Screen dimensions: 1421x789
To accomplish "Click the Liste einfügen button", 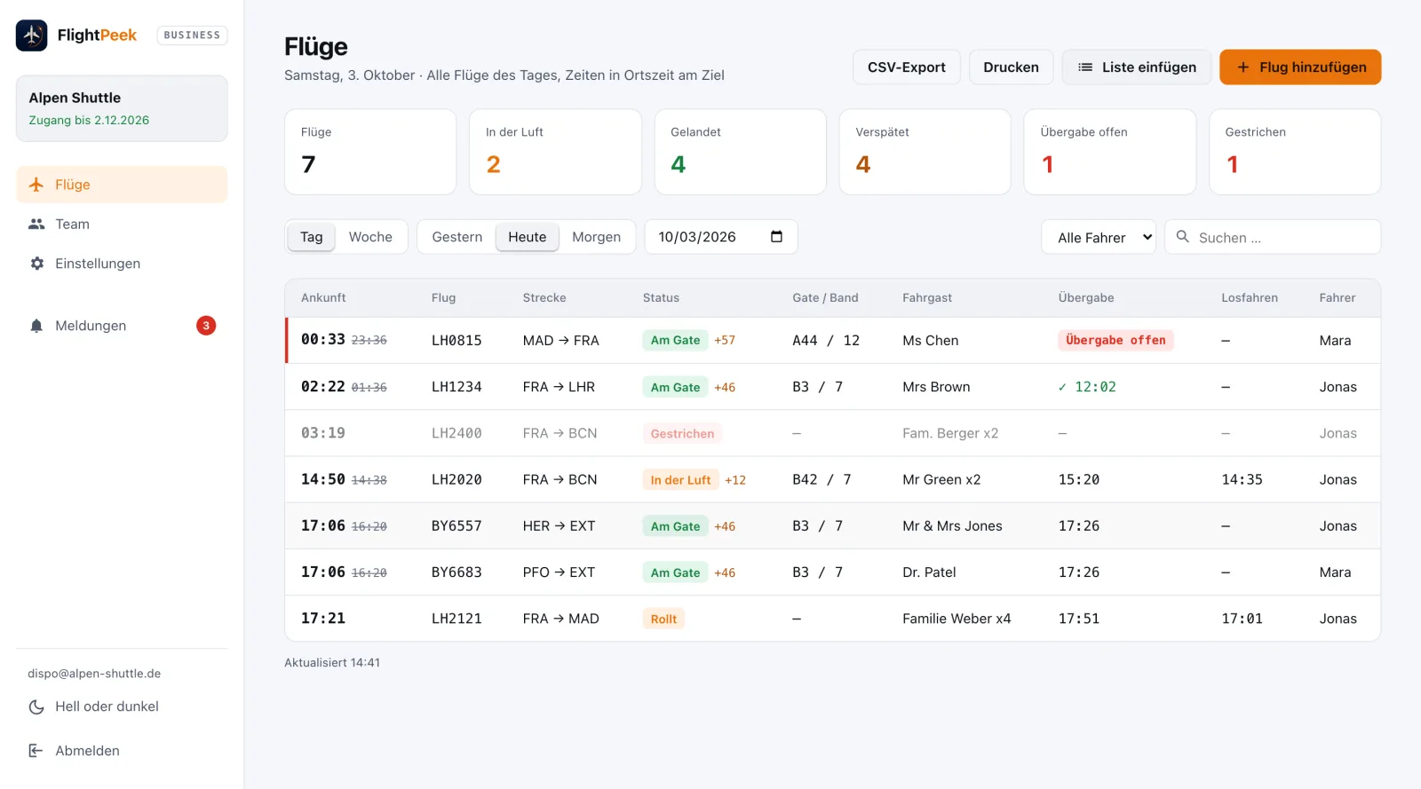I will coord(1137,67).
